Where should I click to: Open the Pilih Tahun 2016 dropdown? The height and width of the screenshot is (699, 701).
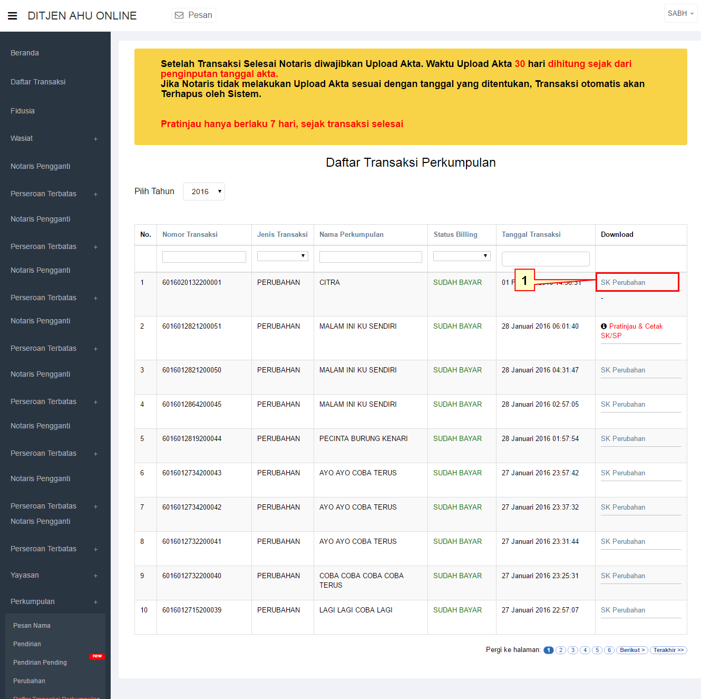tap(203, 191)
